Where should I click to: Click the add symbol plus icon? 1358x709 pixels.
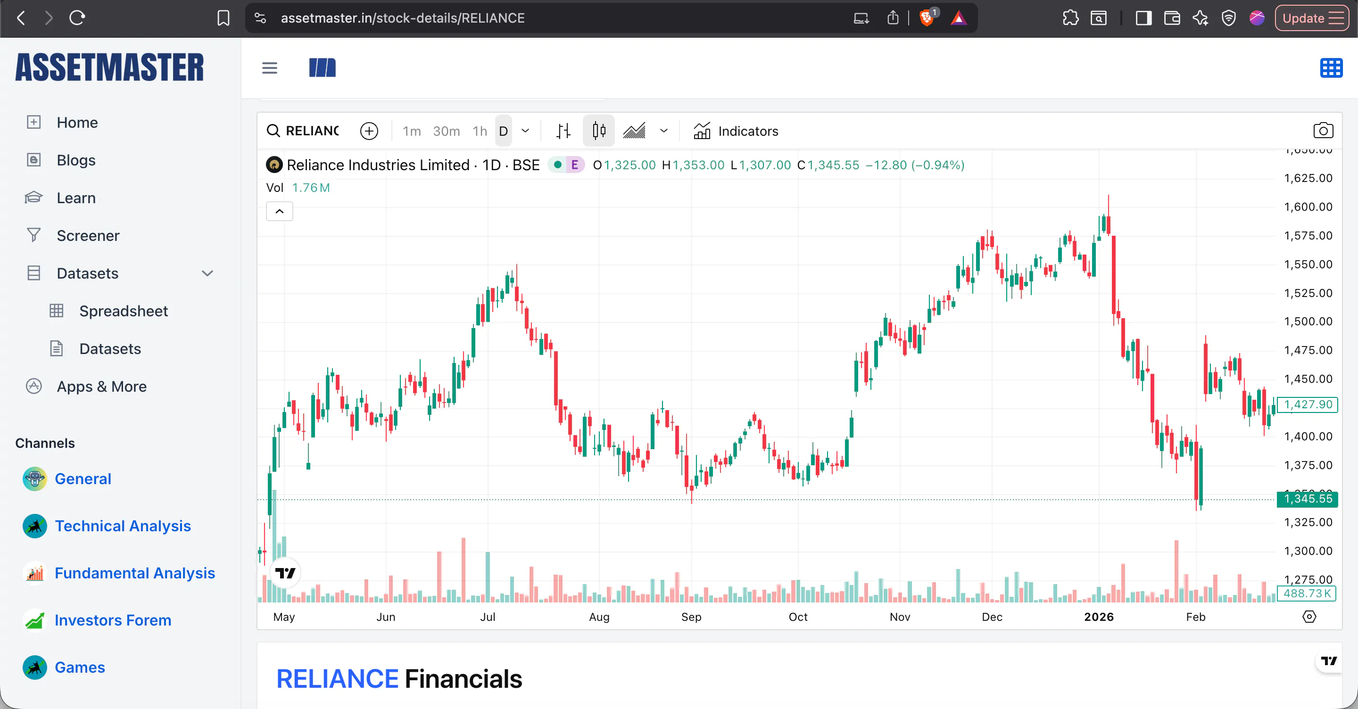[369, 131]
